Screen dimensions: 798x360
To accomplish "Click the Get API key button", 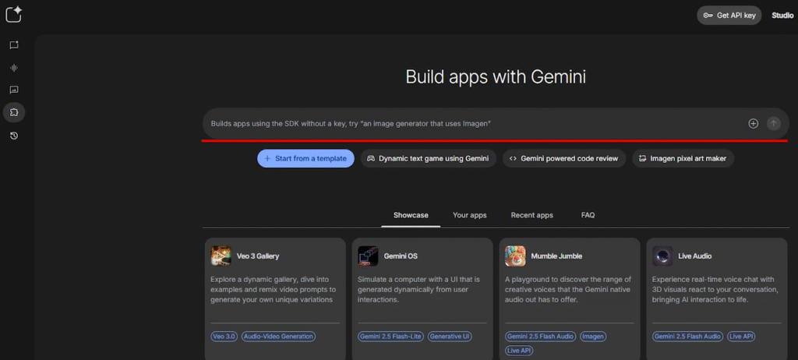I will (729, 16).
